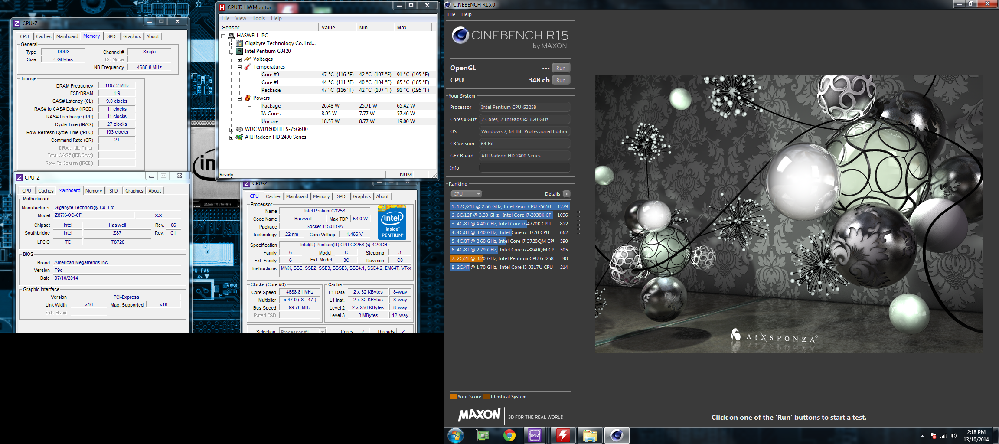Viewport: 999px width, 444px height.
Task: Click the Z icon in CPU-Z Memory window title
Action: pyautogui.click(x=17, y=23)
